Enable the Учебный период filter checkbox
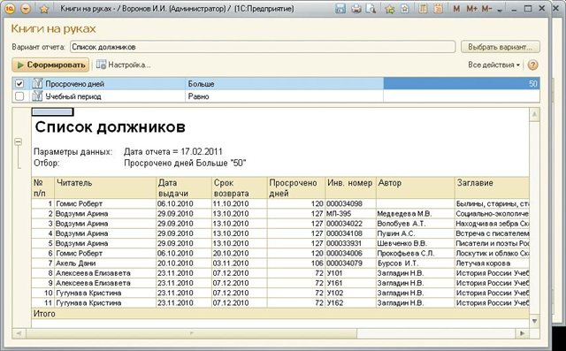 [19, 96]
